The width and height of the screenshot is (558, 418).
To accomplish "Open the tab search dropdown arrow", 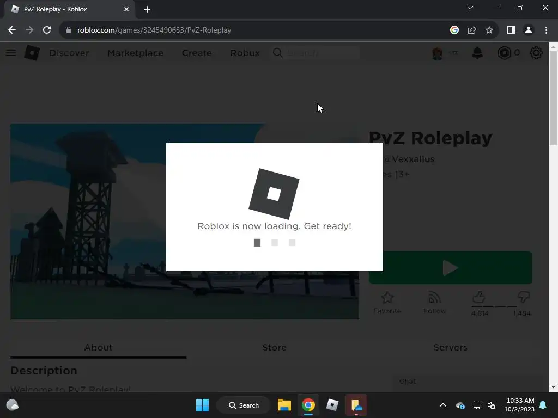I will tap(470, 8).
